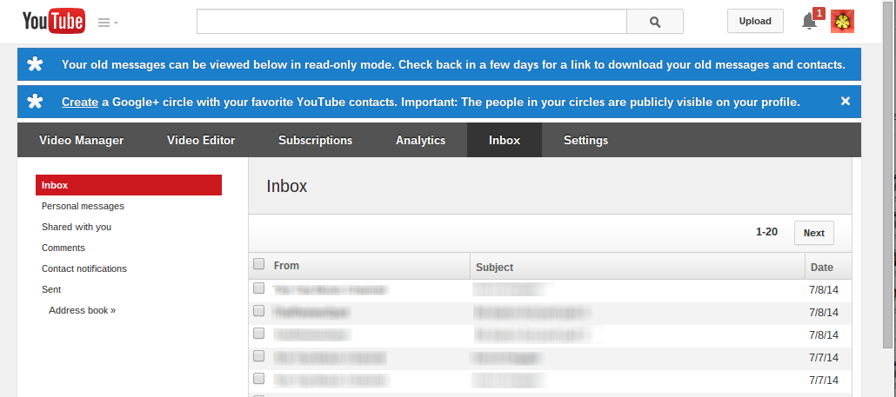Open the guide menu next to logo

[x=108, y=23]
